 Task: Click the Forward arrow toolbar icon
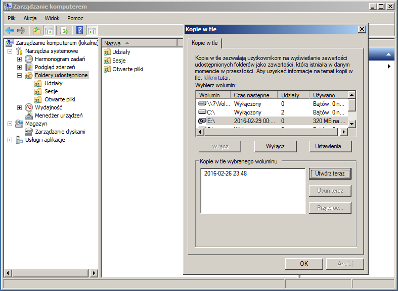pyautogui.click(x=21, y=31)
